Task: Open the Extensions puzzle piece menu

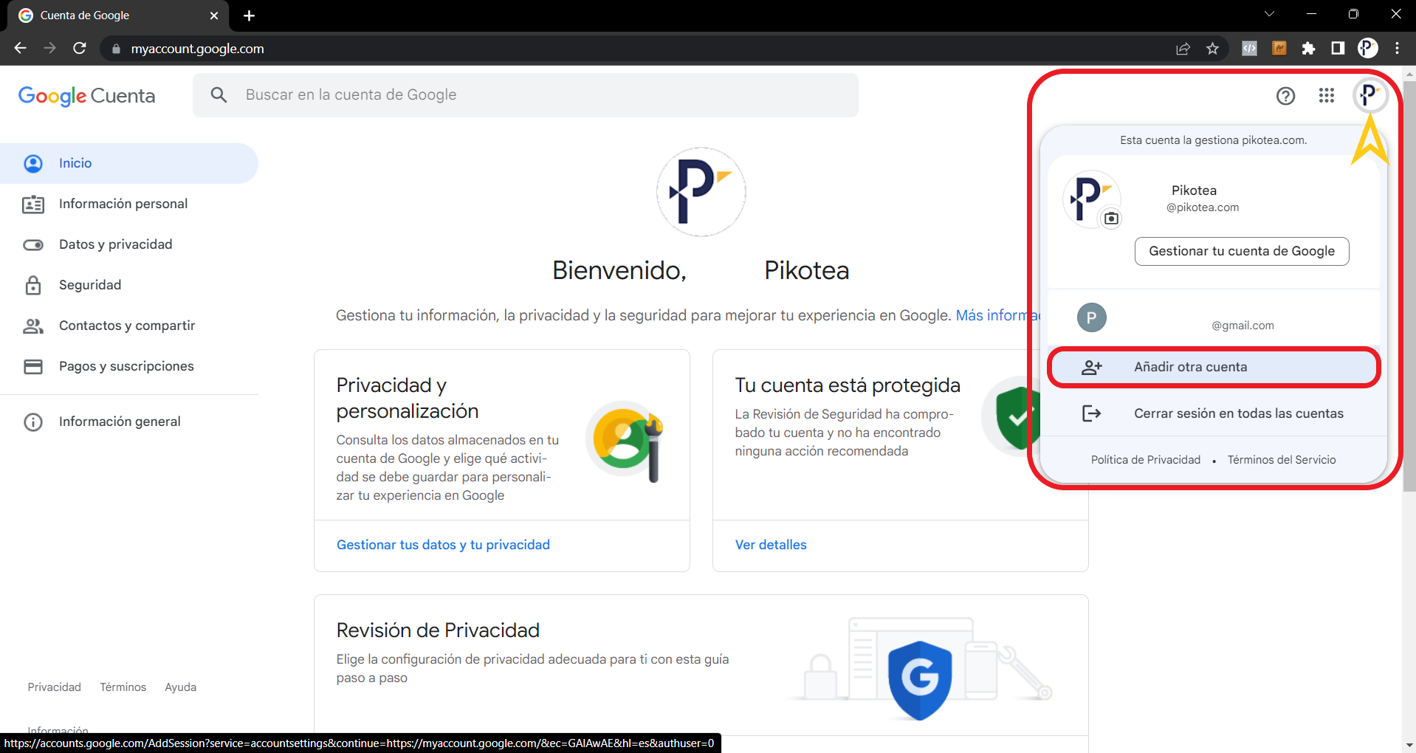Action: pyautogui.click(x=1308, y=49)
